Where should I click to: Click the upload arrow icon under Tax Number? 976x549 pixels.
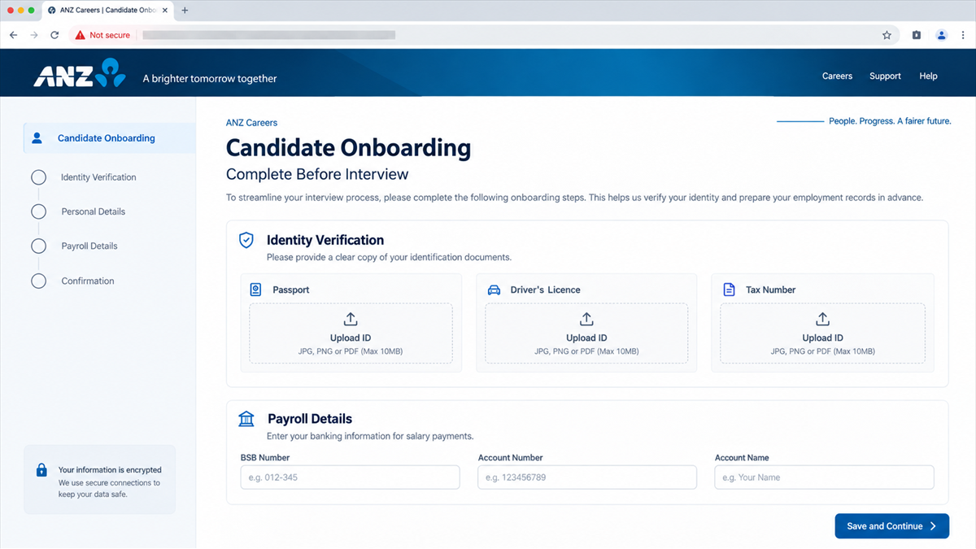[x=822, y=319]
